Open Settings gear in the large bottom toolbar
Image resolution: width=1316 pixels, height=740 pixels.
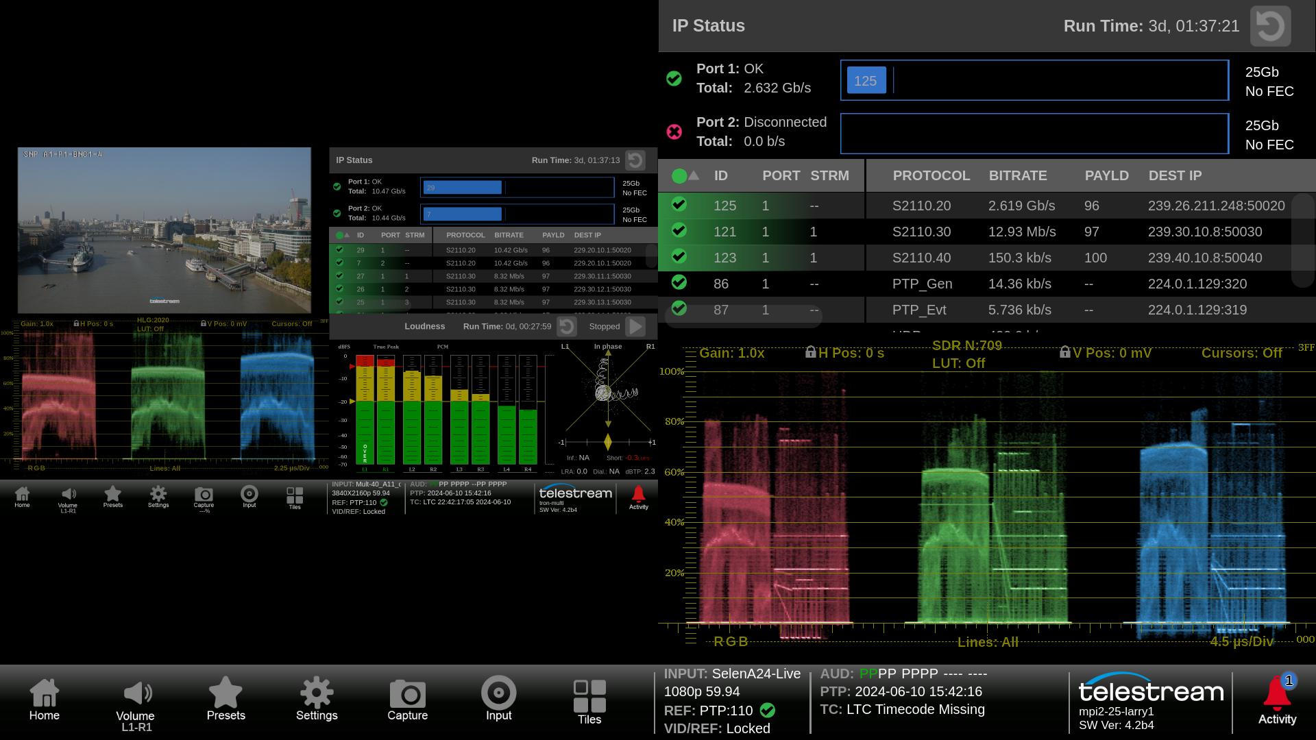(317, 699)
